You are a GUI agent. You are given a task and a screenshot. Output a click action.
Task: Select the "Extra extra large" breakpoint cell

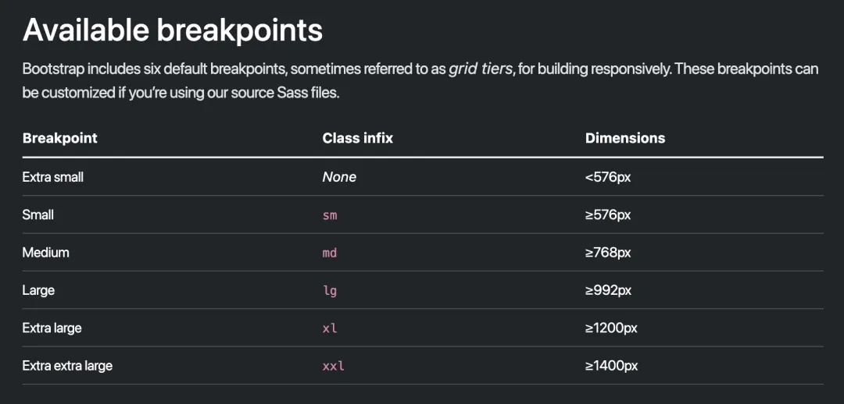coord(67,366)
